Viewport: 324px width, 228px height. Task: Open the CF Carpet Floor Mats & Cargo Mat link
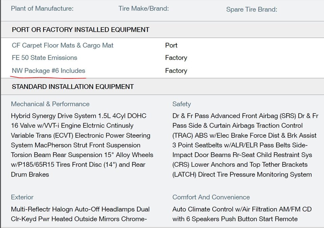point(62,45)
